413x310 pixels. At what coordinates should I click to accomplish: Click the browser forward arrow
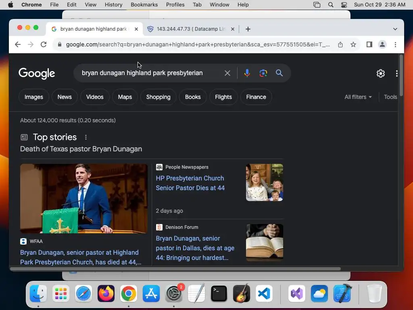pos(31,44)
